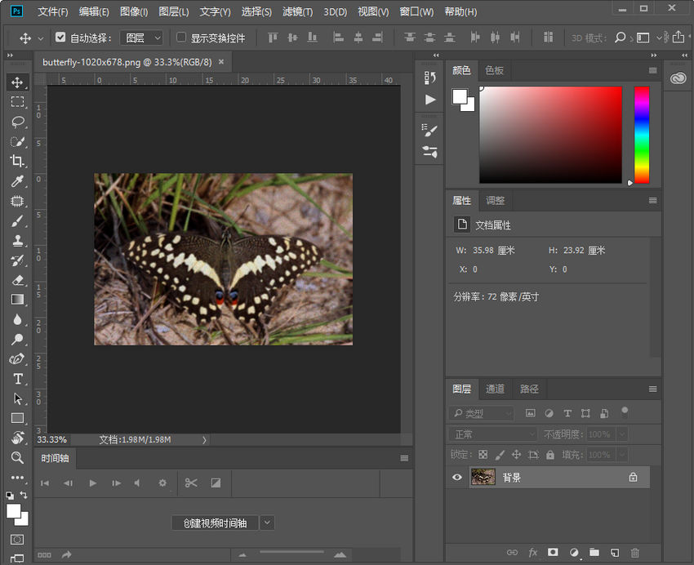The width and height of the screenshot is (694, 565).
Task: Select the Gradient tool
Action: 17,300
